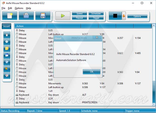Viewport: 156px width, 113px height.
Task: Select the Delay 0.05 first row
Action: [x=83, y=30]
